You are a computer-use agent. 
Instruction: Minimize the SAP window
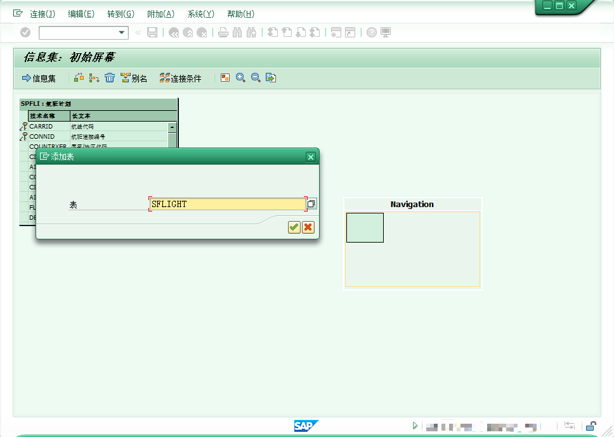pos(547,6)
